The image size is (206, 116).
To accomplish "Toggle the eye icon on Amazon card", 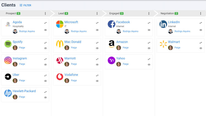I will [x=149, y=48].
